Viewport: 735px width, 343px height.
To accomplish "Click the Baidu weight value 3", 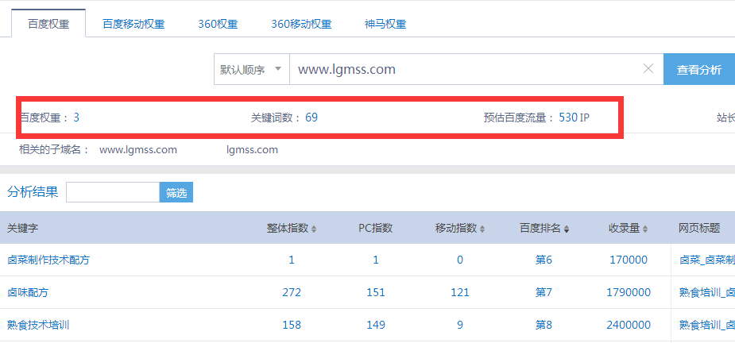I will click(x=76, y=118).
